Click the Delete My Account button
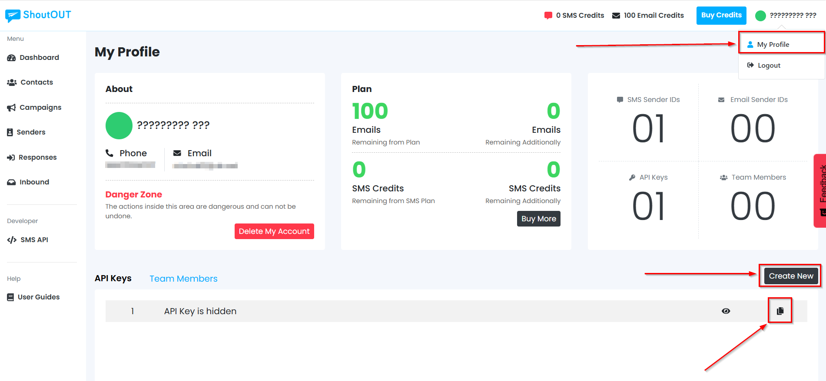This screenshot has width=826, height=381. (274, 231)
